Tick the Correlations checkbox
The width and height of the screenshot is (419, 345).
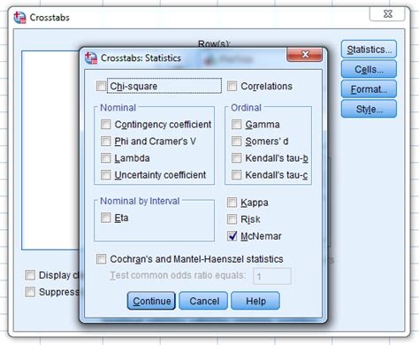(232, 86)
